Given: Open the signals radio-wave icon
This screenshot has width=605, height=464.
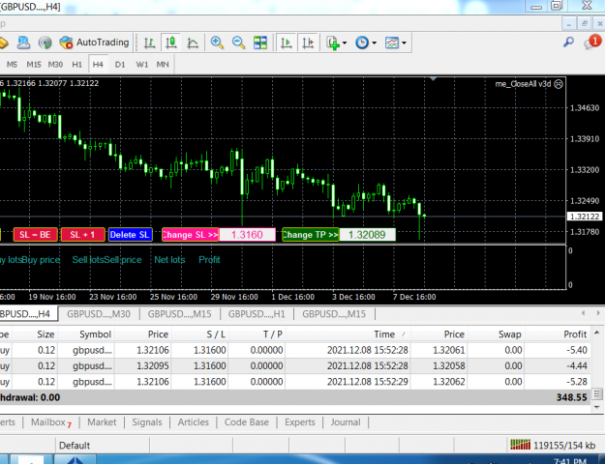Looking at the screenshot, I should pyautogui.click(x=45, y=43).
